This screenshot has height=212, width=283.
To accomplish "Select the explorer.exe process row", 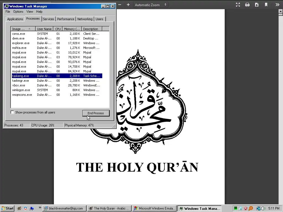I will coord(57,43).
